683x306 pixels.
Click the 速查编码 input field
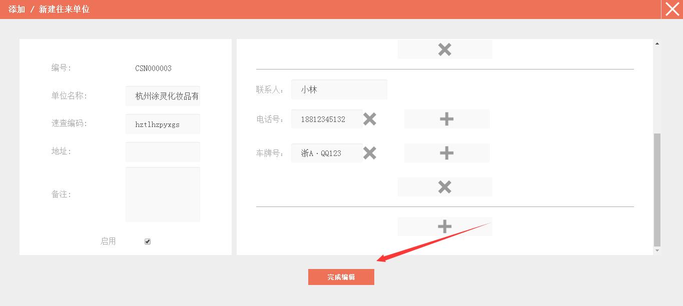163,124
